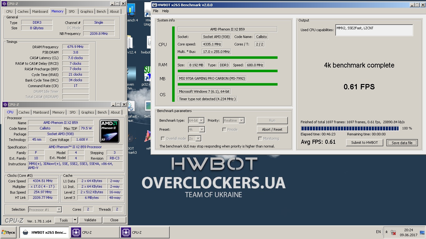Select the SetL desktop icon

pyautogui.click(x=148, y=106)
